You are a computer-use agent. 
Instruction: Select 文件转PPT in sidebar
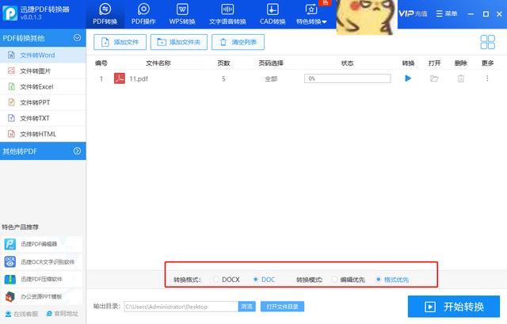pyautogui.click(x=43, y=102)
